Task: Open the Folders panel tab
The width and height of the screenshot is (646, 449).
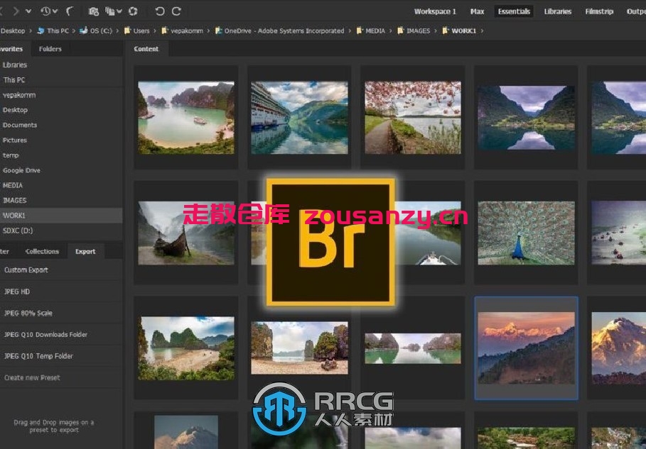Action: [x=50, y=49]
